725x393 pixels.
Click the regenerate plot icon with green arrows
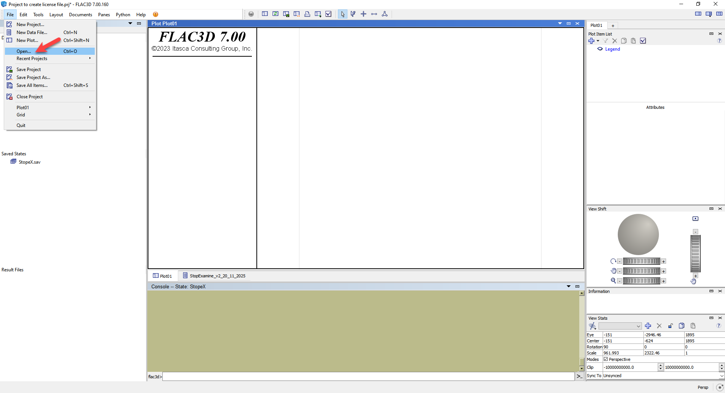(276, 14)
